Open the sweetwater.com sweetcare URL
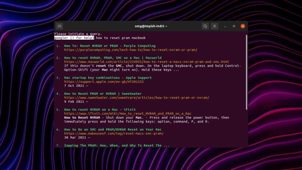The width and height of the screenshot is (302, 170). (x=137, y=98)
